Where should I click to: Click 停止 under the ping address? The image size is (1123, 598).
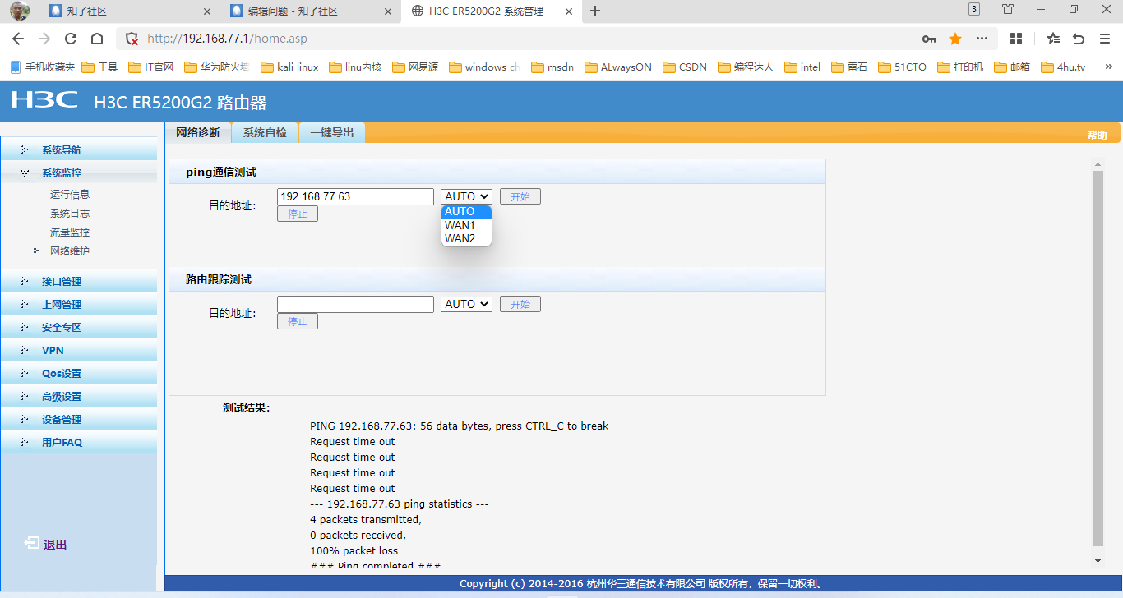(298, 214)
